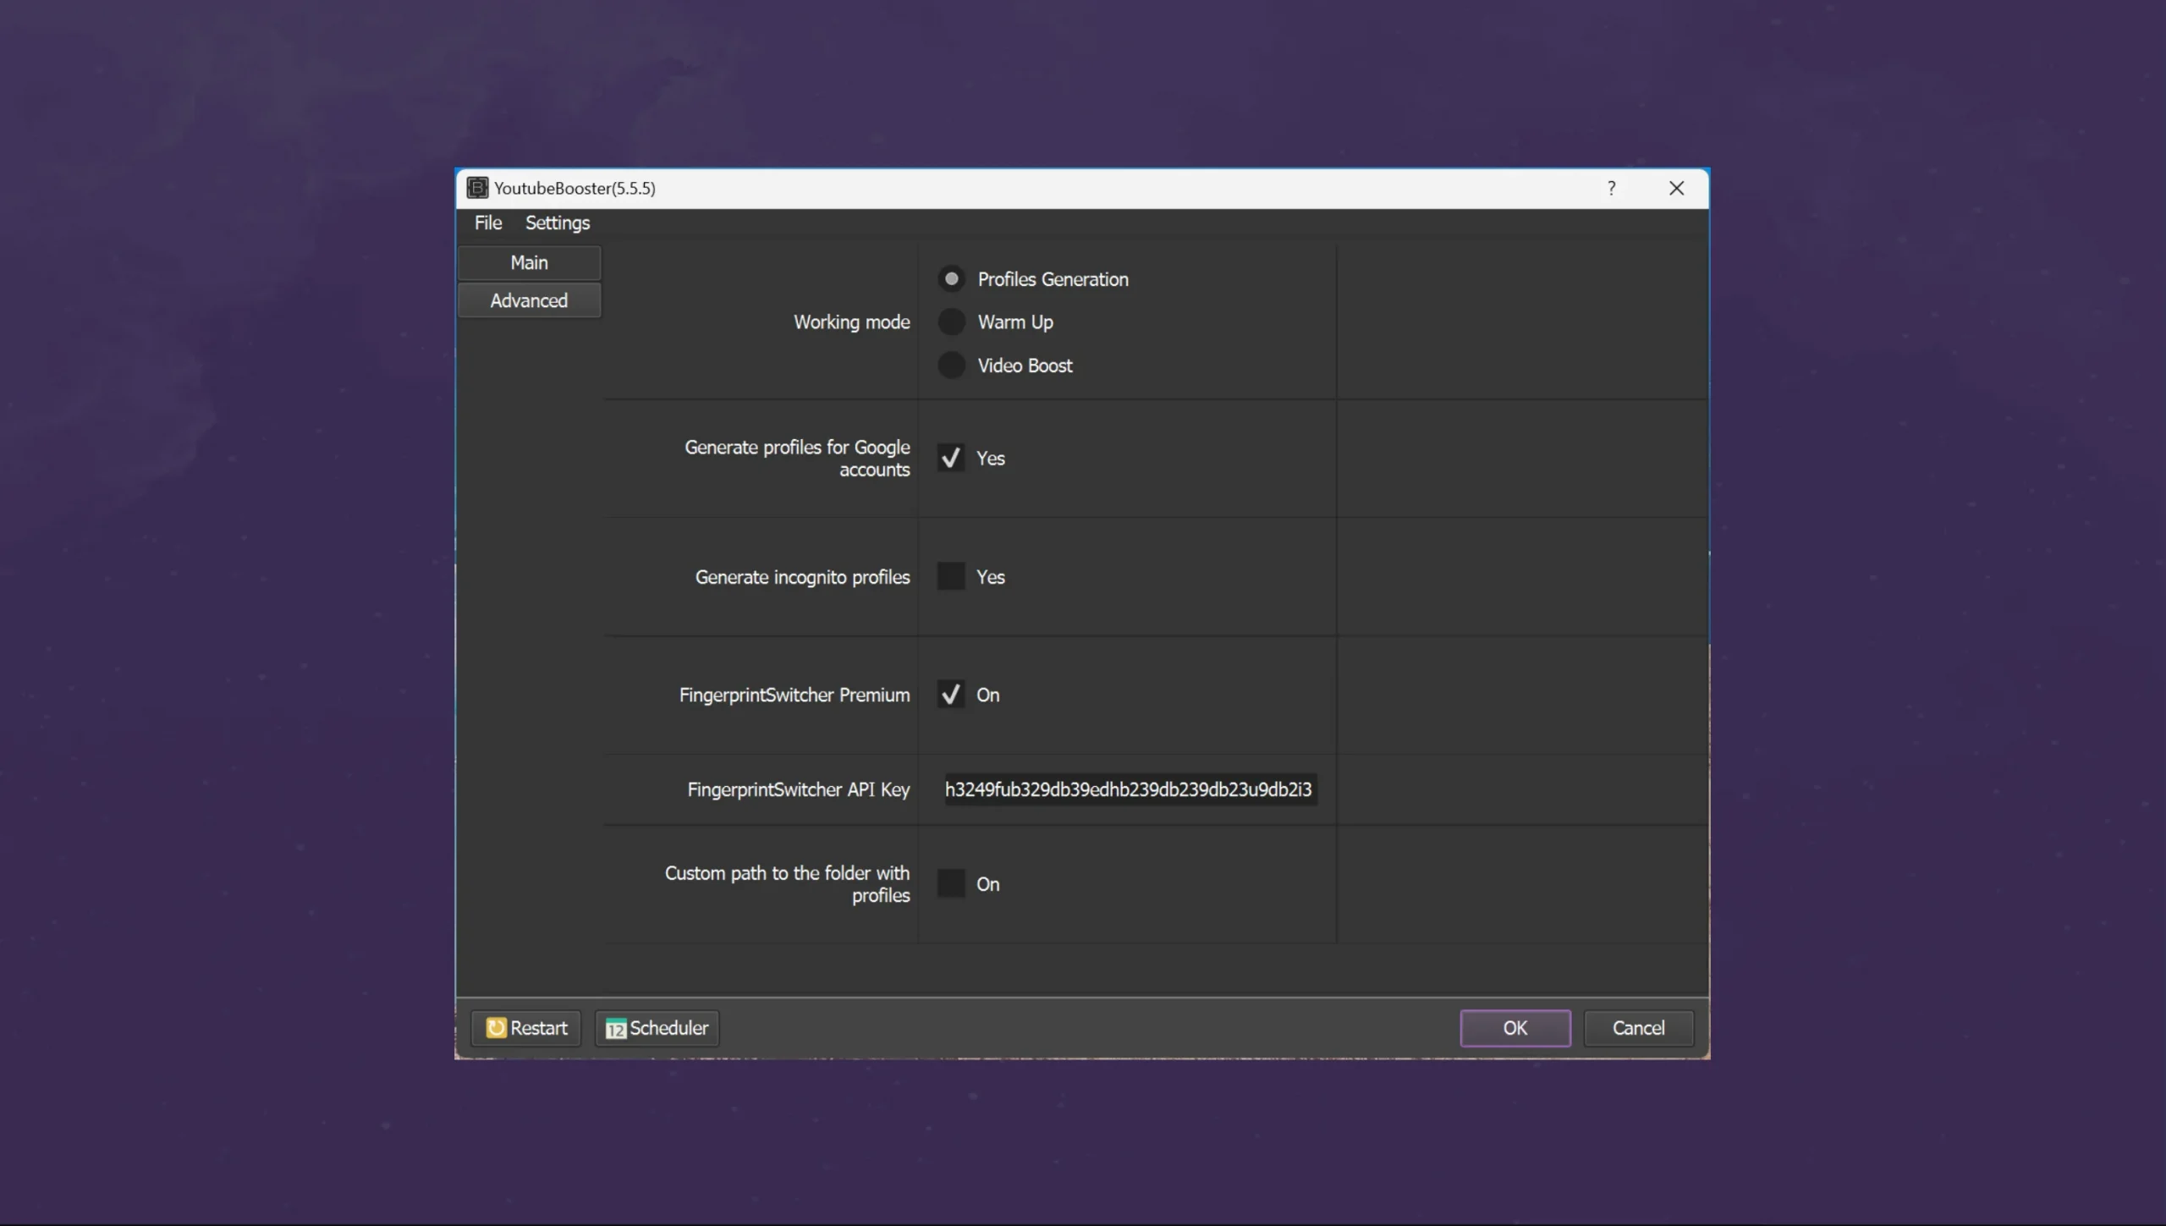Screen dimensions: 2166x1226
Task: Select the Profiles Generation working mode
Action: pos(951,278)
